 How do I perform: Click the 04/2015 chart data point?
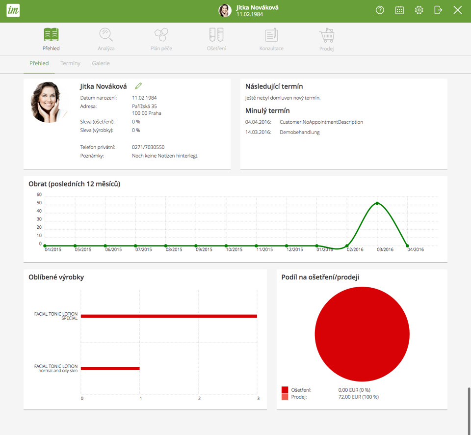(x=45, y=245)
